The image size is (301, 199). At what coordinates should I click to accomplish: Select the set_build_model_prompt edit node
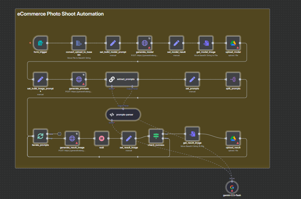113,43
